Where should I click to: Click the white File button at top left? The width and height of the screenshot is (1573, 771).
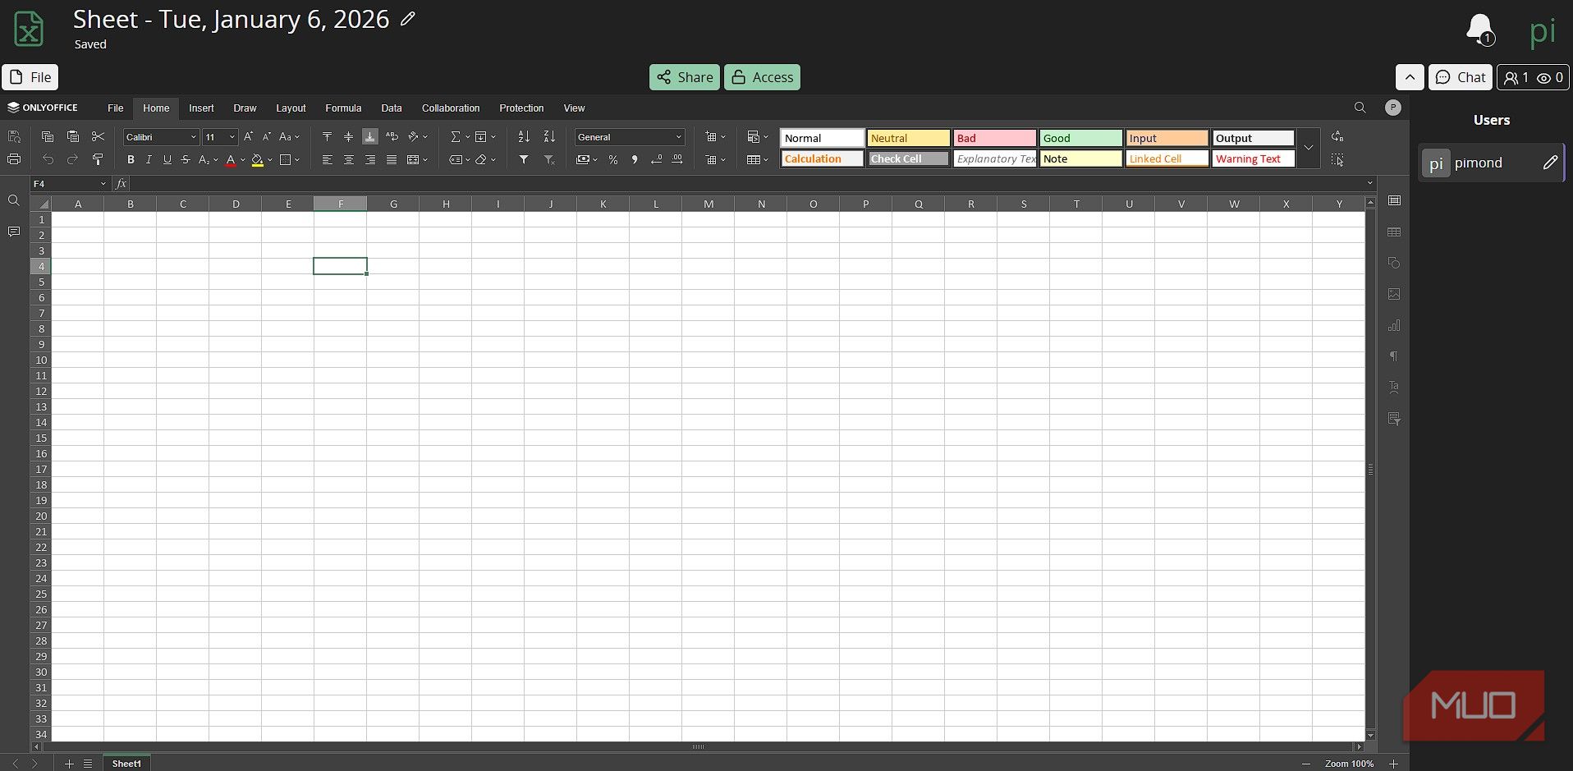point(30,77)
